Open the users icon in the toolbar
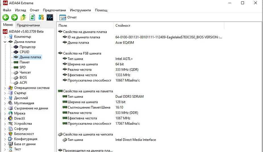The height and width of the screenshot is (152, 263). coord(41,17)
